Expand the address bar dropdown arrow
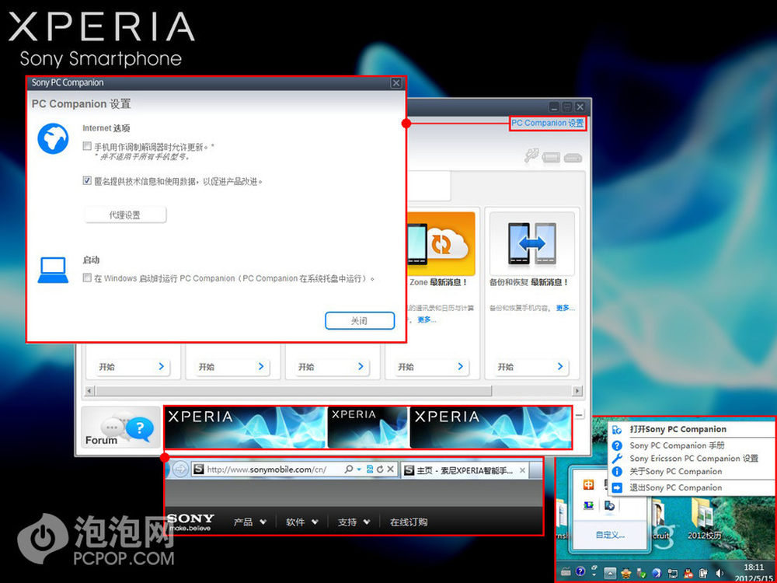Screen dimensions: 777x583 click(359, 470)
